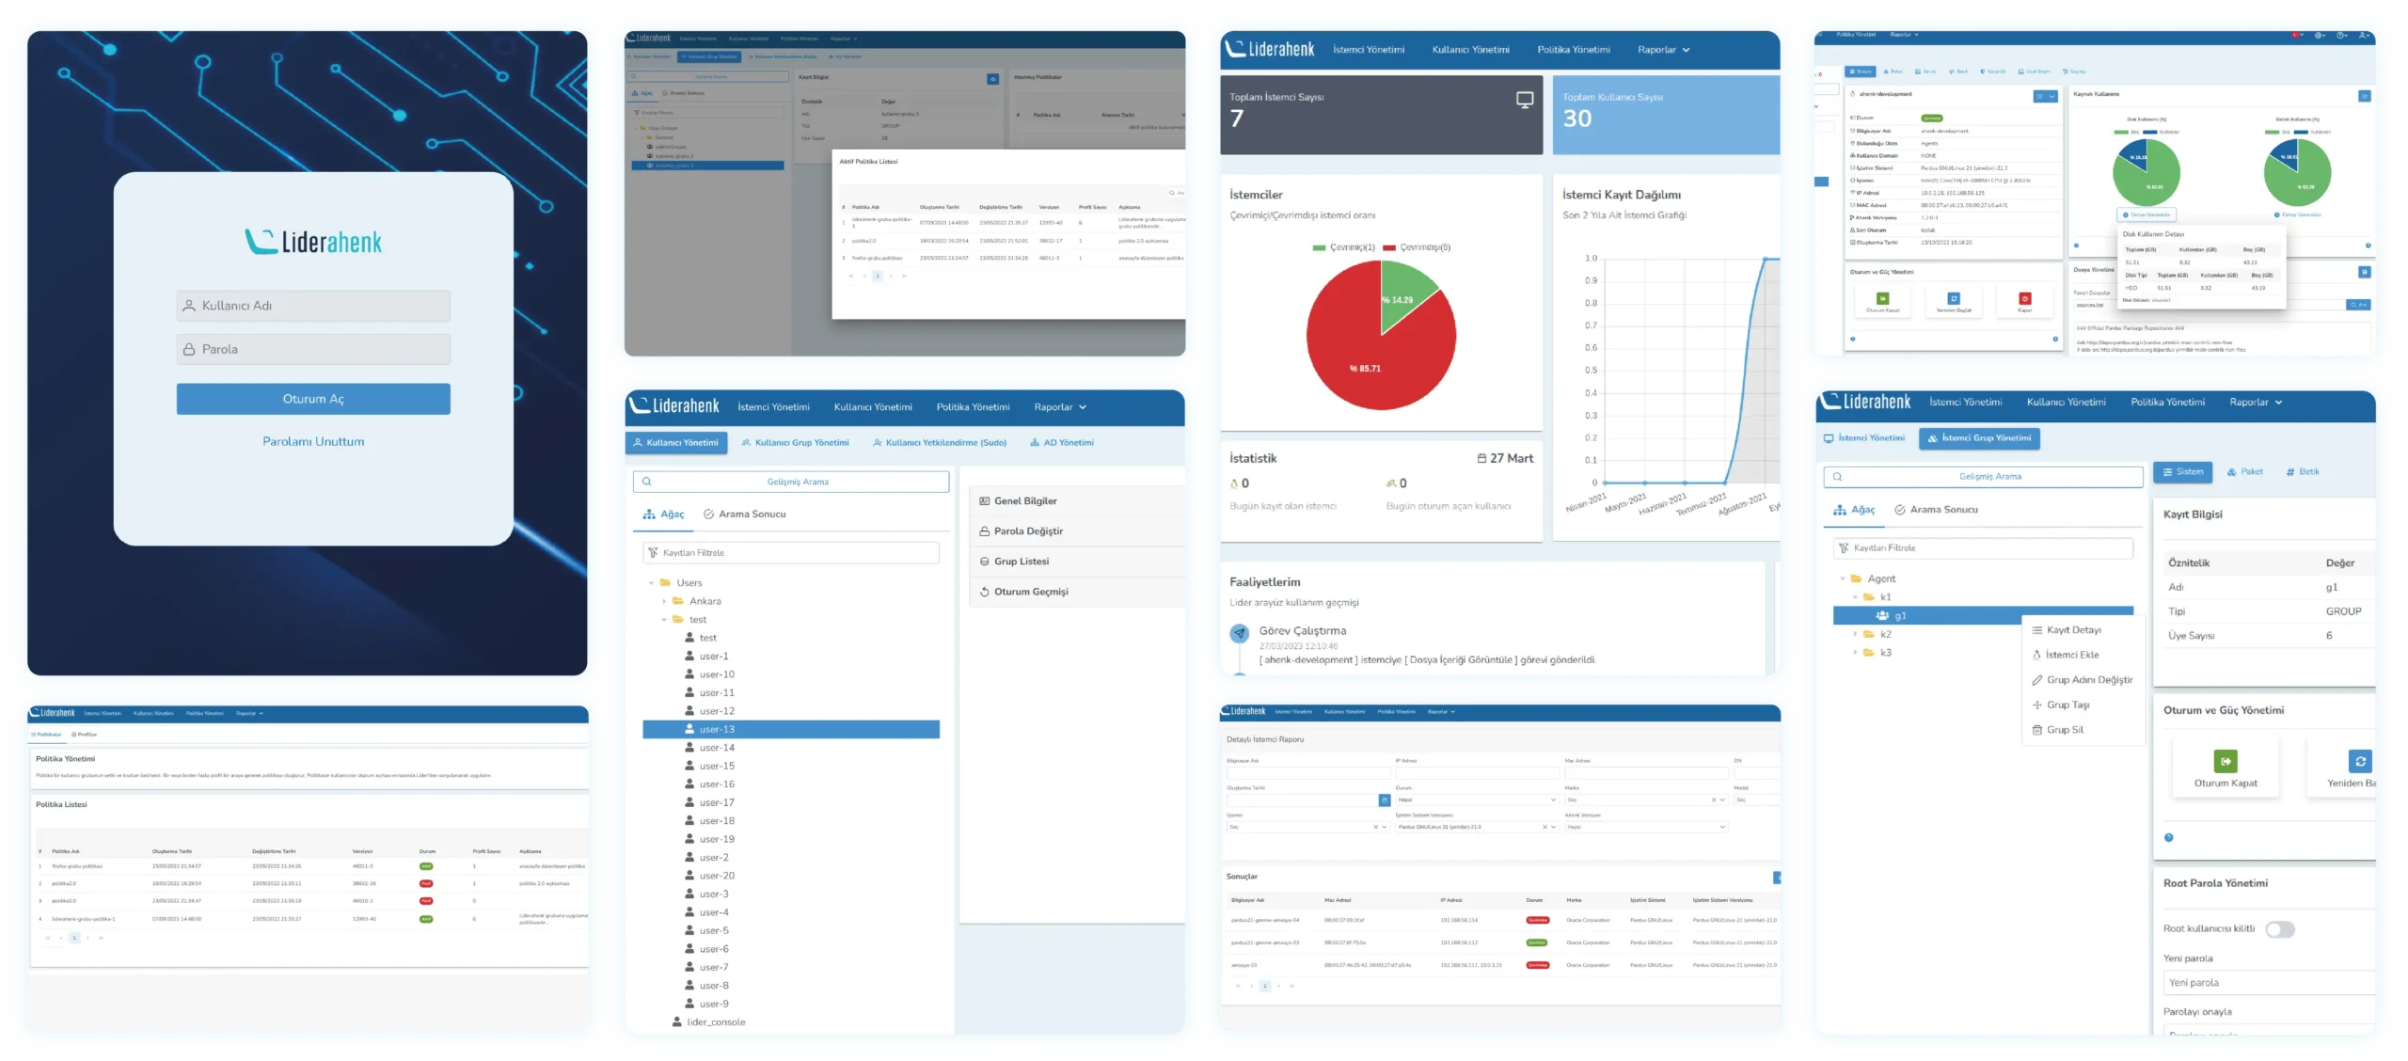Click the penguin icon above Bugün kayıt olan istemci
2408x1061 pixels.
[1234, 483]
